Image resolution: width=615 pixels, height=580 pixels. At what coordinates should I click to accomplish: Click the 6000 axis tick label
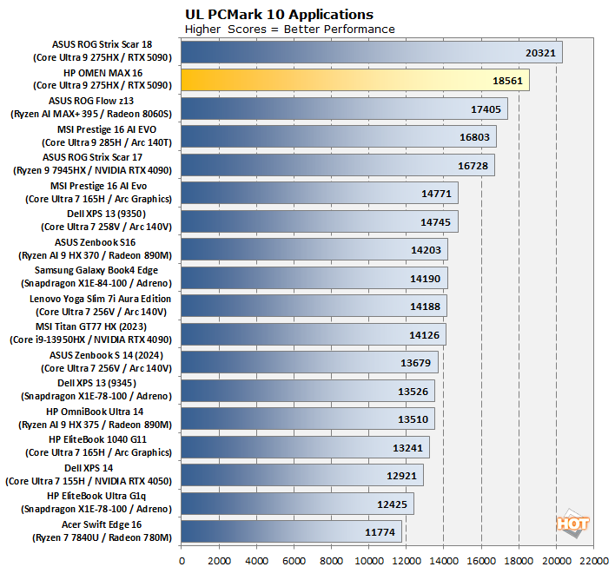(294, 561)
